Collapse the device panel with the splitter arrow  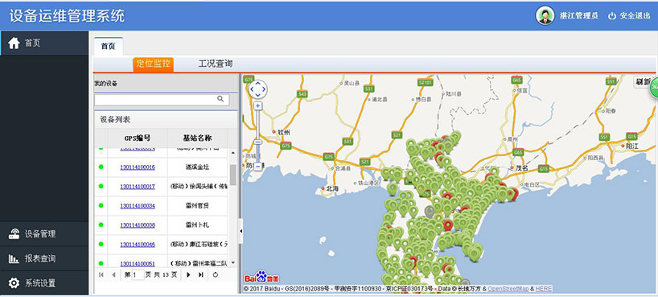pos(241,231)
